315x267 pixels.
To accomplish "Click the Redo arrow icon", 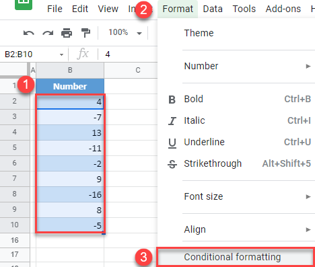I will [x=48, y=33].
